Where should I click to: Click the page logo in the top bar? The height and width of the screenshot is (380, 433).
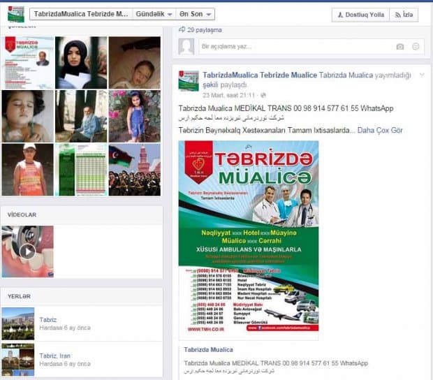click(x=16, y=14)
